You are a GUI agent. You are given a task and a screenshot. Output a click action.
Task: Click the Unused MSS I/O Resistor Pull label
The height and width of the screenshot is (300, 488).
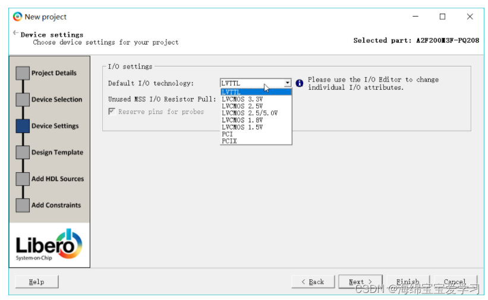point(162,99)
